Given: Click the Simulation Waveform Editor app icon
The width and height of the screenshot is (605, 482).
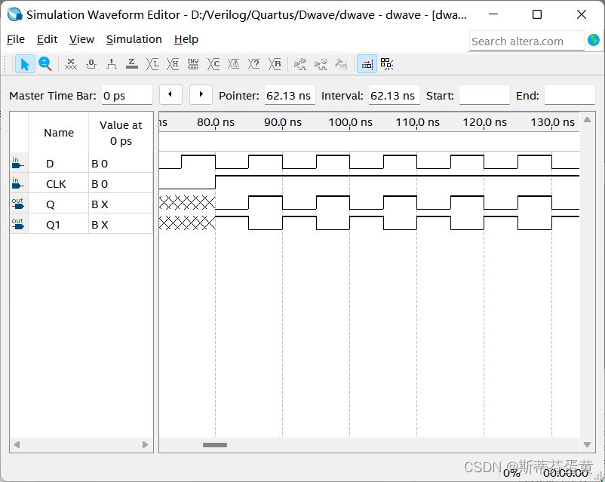Looking at the screenshot, I should (x=14, y=14).
